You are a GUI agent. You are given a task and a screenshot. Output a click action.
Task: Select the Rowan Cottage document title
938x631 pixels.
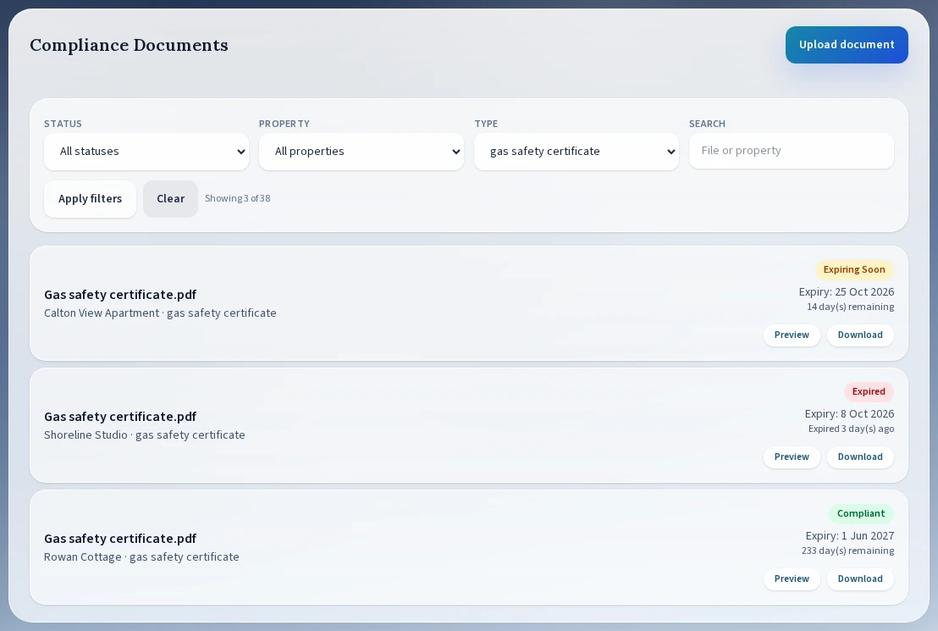point(120,539)
